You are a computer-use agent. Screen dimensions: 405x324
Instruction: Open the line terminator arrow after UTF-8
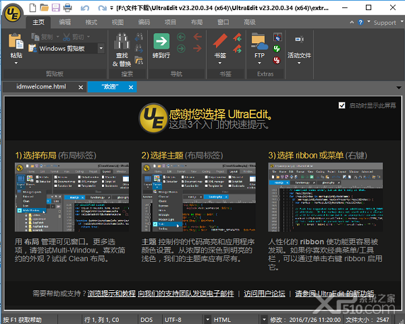pos(207,319)
